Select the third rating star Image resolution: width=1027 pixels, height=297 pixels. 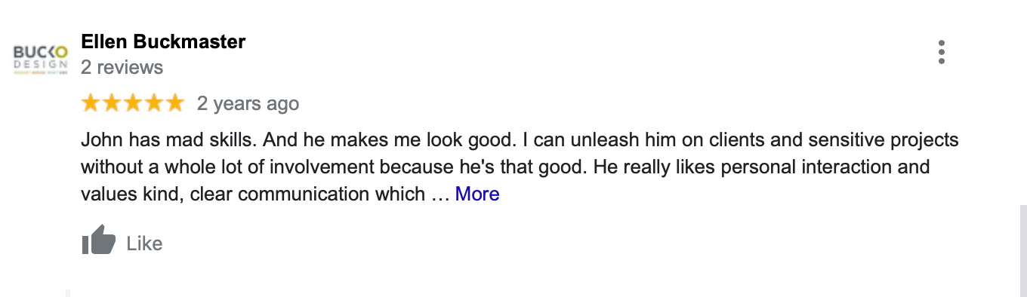click(133, 103)
